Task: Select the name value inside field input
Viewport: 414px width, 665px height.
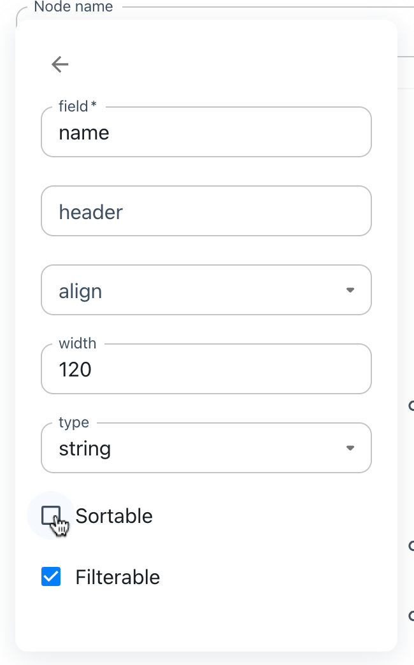Action: tap(83, 132)
